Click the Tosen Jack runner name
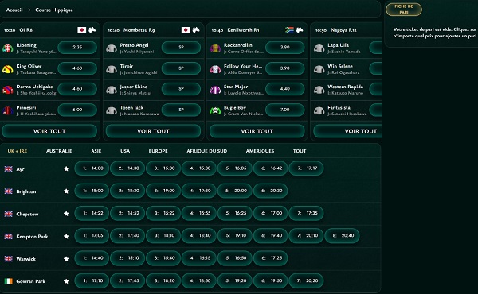The height and width of the screenshot is (294, 478). coord(131,107)
